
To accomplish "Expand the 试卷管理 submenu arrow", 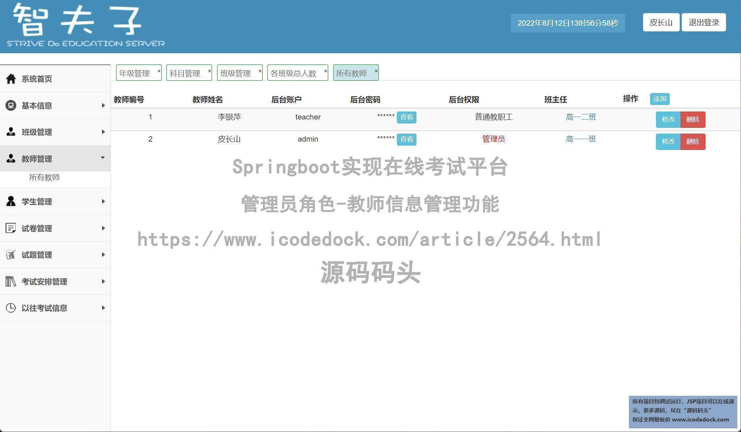I will (103, 228).
